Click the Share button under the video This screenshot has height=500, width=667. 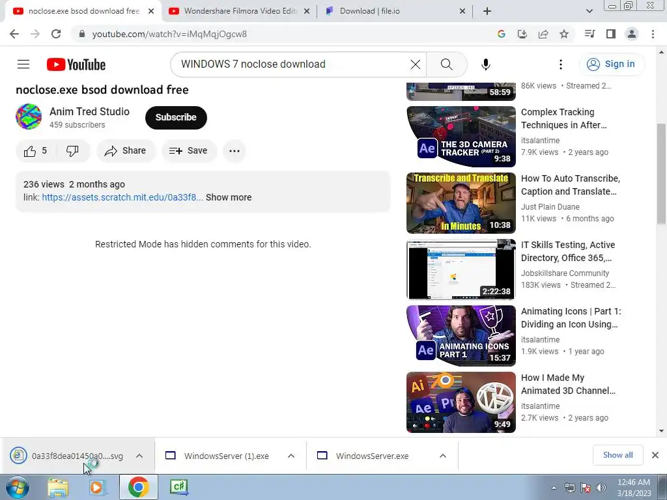[x=126, y=151]
